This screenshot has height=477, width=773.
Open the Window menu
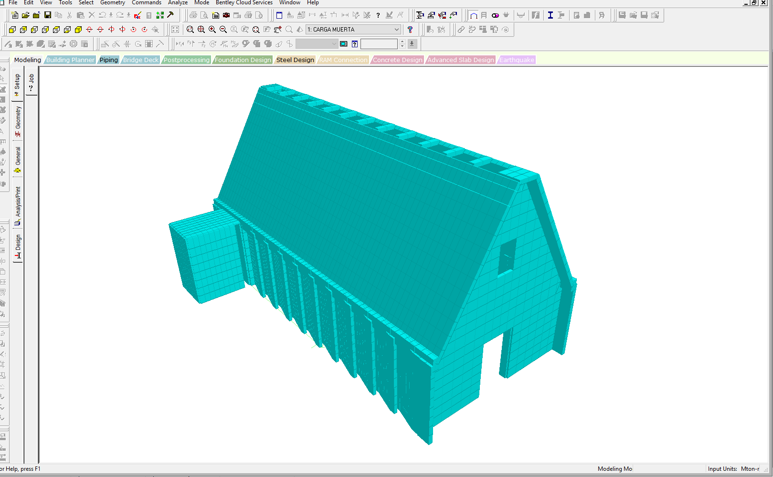(x=290, y=3)
